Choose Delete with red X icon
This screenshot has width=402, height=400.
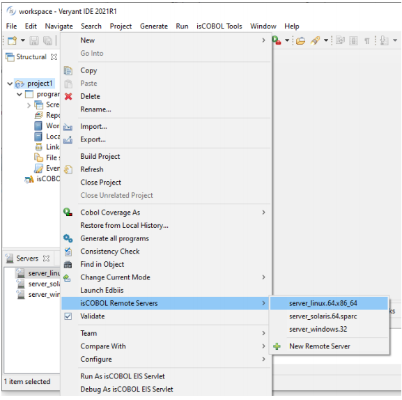[x=166, y=96]
